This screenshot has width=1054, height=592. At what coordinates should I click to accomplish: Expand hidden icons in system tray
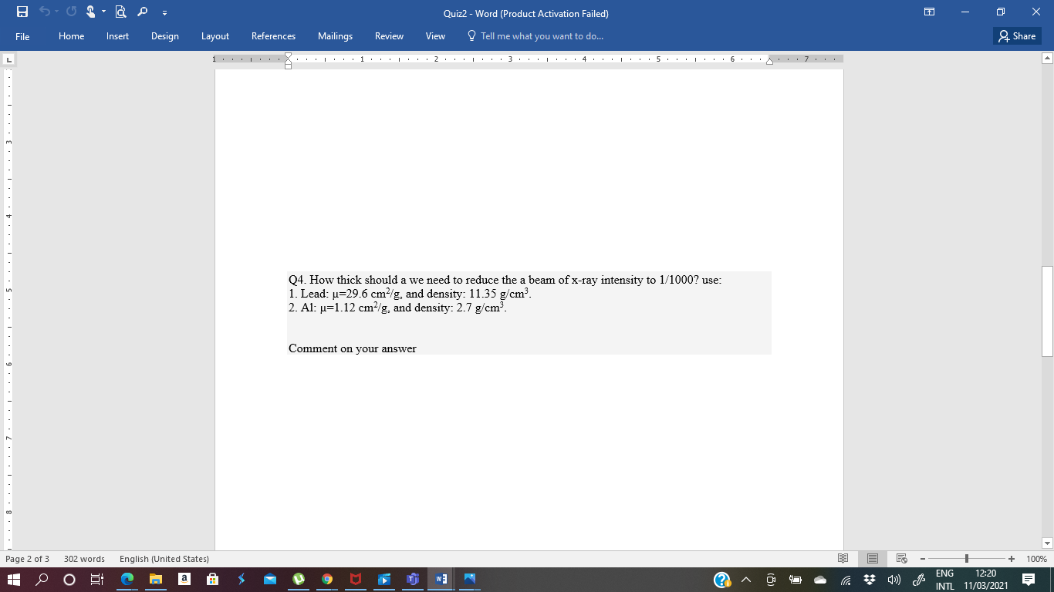click(745, 579)
